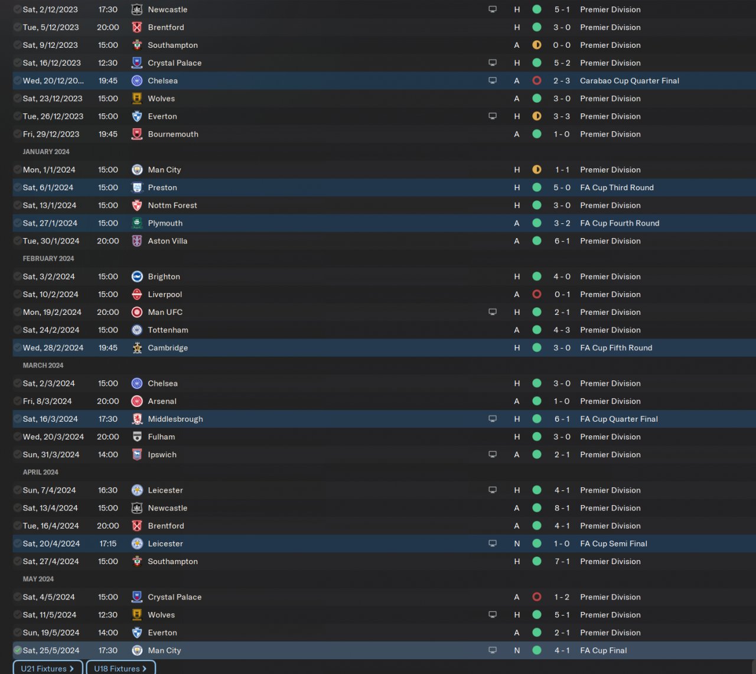Screen dimensions: 756x674
Task: Toggle the checkmark on the Sat, 6/1/2024 fixture
Action: 18,188
